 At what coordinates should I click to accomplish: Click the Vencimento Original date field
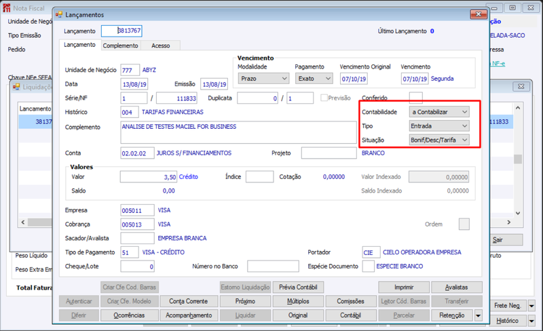(x=354, y=79)
